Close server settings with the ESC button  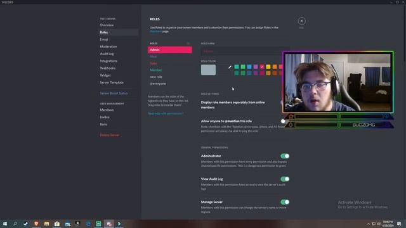[301, 21]
